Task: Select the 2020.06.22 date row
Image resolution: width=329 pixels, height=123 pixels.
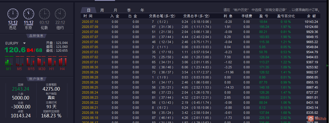Action: [x=200, y=102]
